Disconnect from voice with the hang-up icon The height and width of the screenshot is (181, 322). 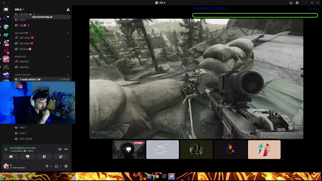[66, 149]
